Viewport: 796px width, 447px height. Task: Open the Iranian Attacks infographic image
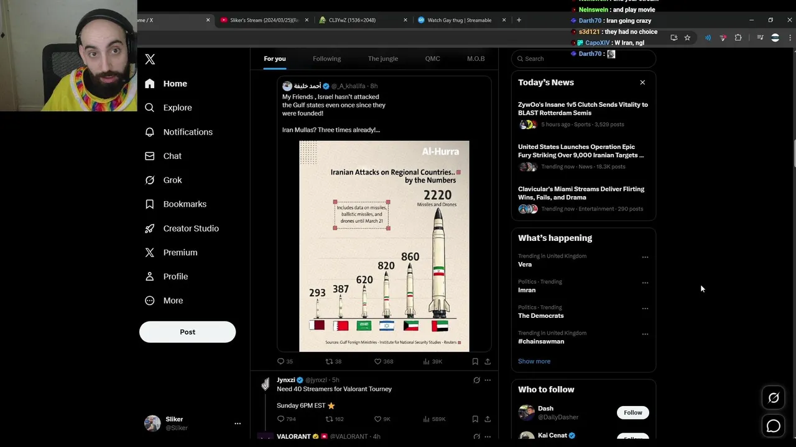point(384,246)
